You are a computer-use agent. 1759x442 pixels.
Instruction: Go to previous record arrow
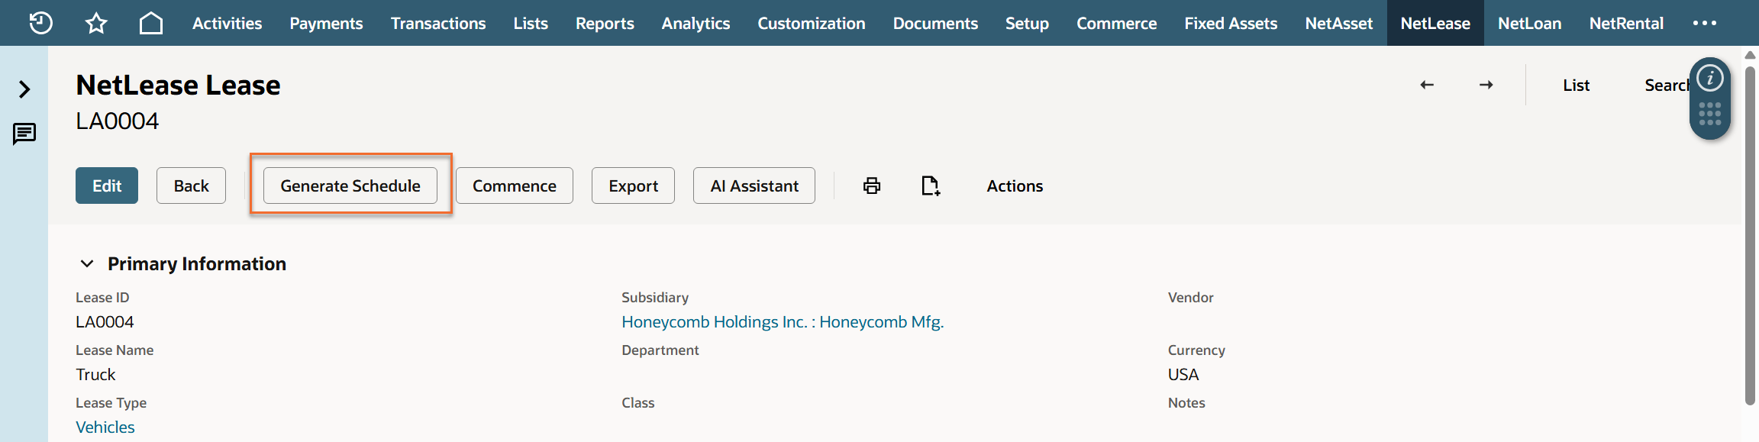(1427, 85)
